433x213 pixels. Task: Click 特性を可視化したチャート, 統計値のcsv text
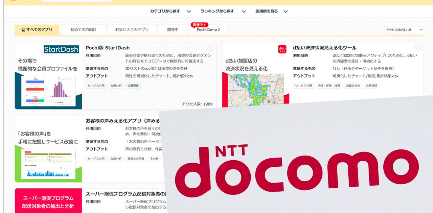(159, 76)
